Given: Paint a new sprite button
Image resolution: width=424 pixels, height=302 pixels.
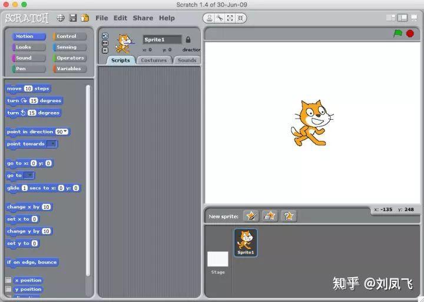Looking at the screenshot, I should coord(251,216).
